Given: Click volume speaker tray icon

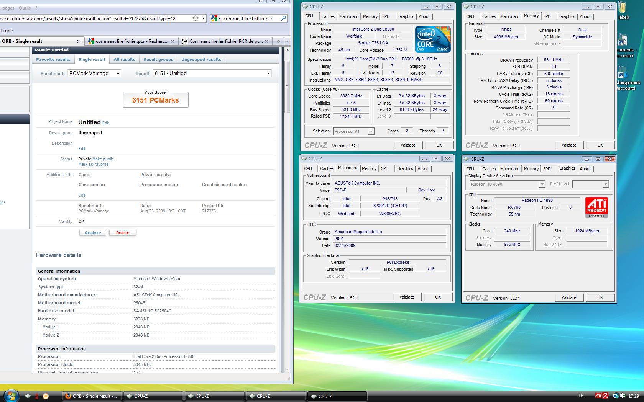Looking at the screenshot, I should (x=622, y=396).
